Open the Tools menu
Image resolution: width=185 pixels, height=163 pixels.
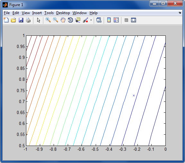49,13
